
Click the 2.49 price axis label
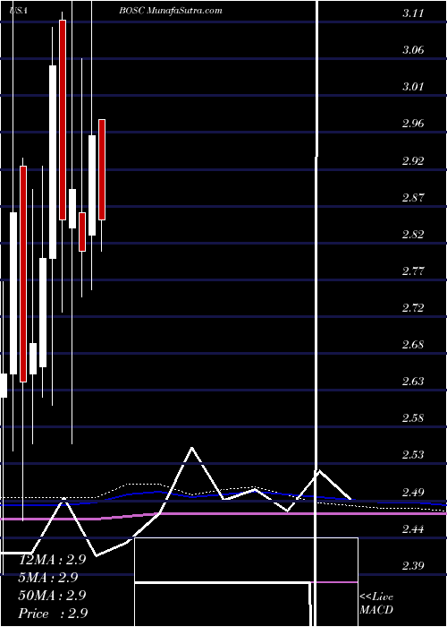click(412, 492)
